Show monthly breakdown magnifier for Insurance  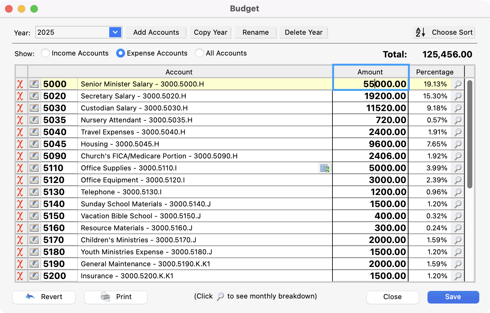(458, 276)
